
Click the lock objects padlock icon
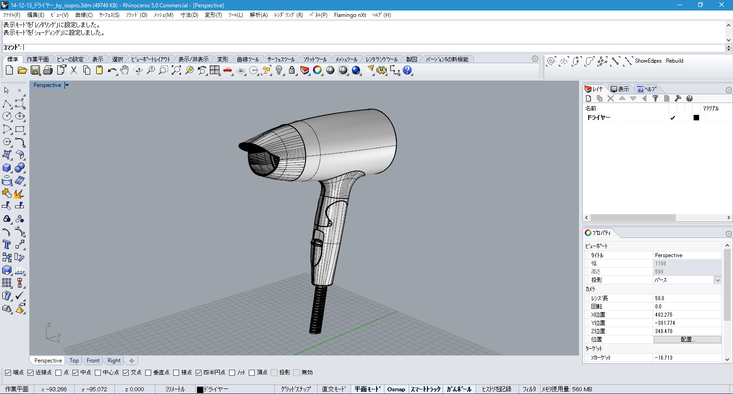(292, 70)
